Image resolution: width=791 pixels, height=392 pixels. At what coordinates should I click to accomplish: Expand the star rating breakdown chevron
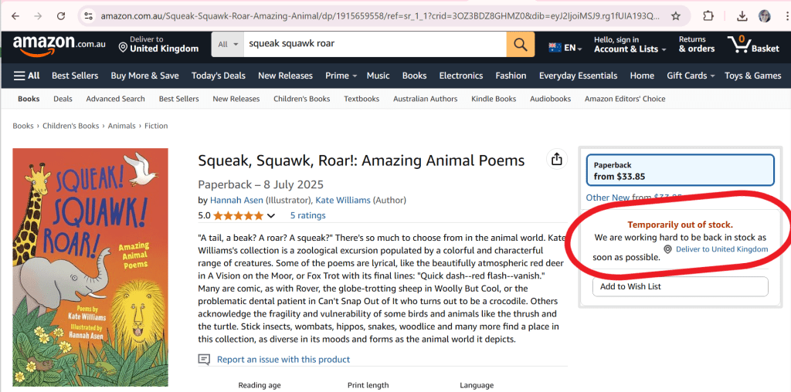coord(271,216)
